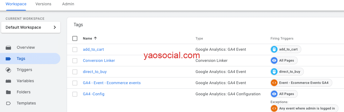Click the Variables brick icon in sidebar
The image size is (344, 112).
point(8,81)
